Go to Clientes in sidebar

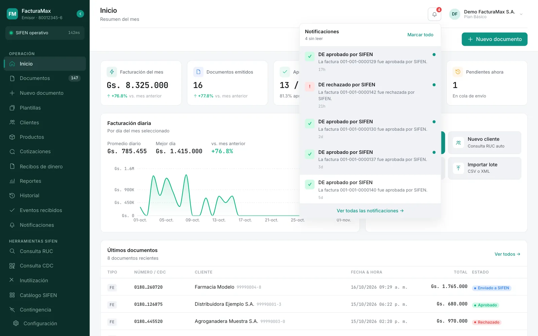tap(45, 123)
